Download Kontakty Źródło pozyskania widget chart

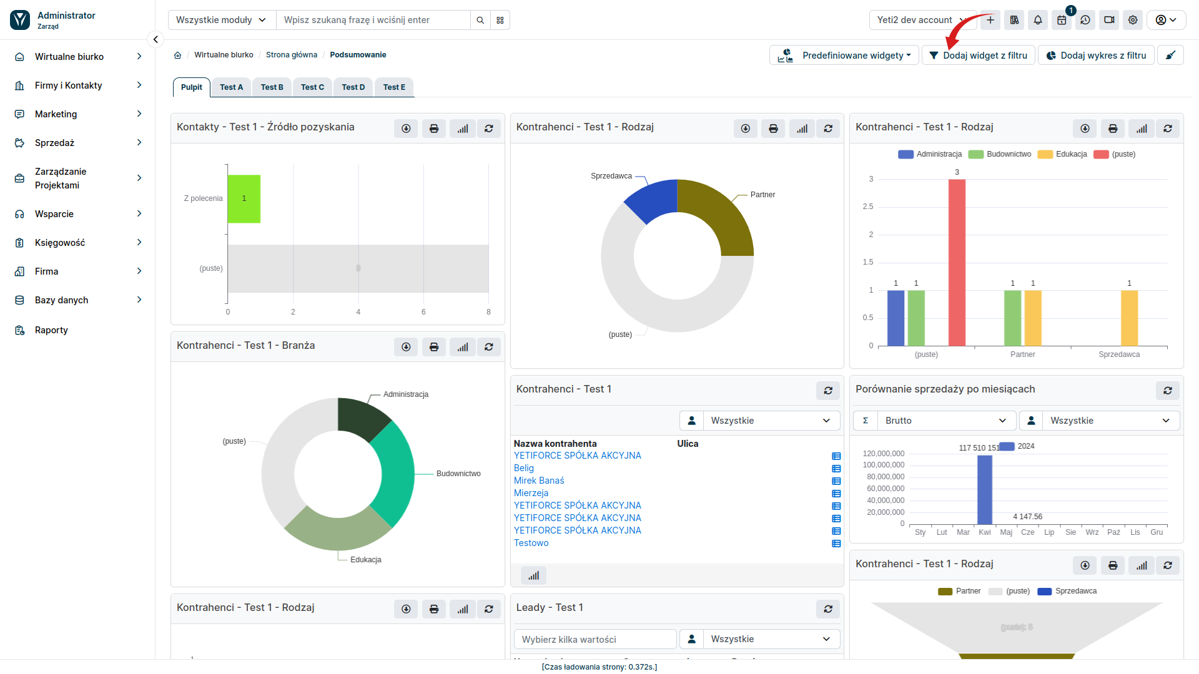pos(407,129)
